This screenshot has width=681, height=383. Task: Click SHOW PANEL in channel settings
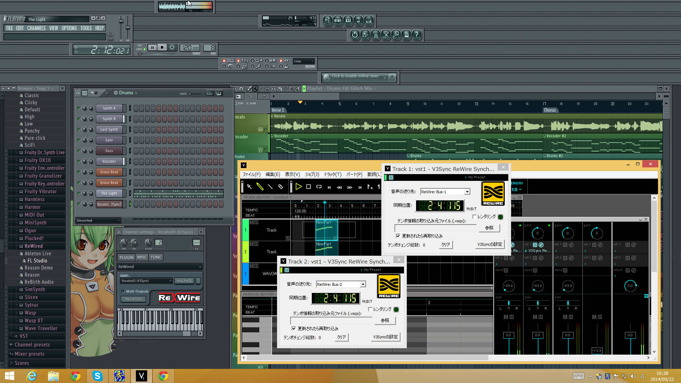(x=184, y=281)
